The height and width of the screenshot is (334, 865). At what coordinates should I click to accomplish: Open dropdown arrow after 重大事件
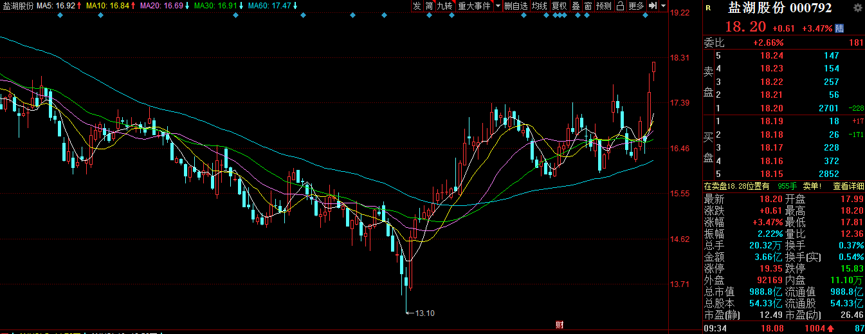click(x=498, y=6)
